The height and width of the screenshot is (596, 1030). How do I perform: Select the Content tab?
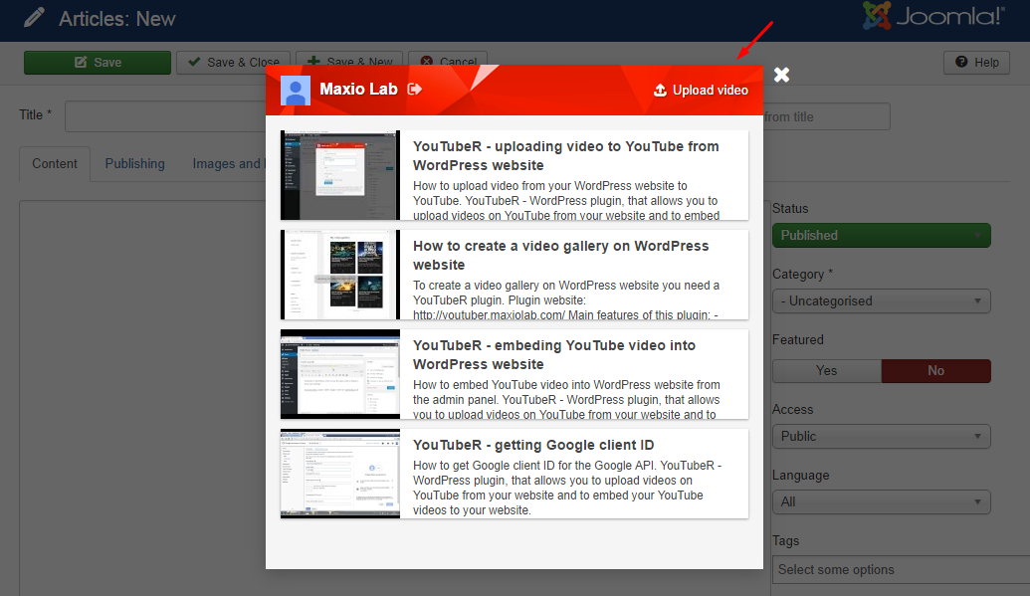(55, 164)
